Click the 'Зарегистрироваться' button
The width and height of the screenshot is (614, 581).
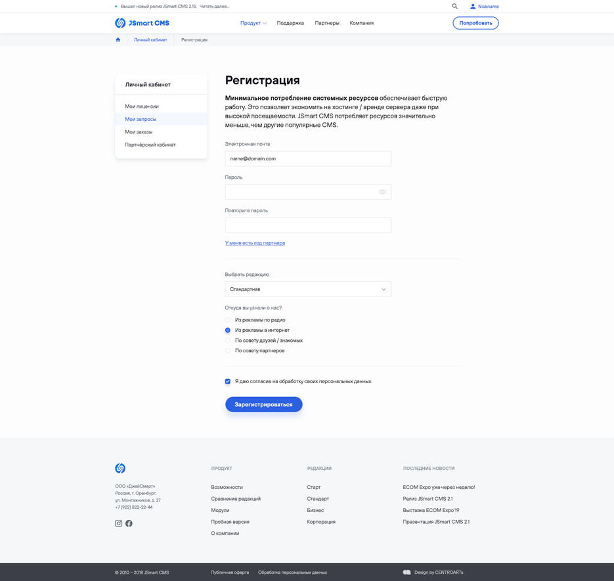pos(263,405)
